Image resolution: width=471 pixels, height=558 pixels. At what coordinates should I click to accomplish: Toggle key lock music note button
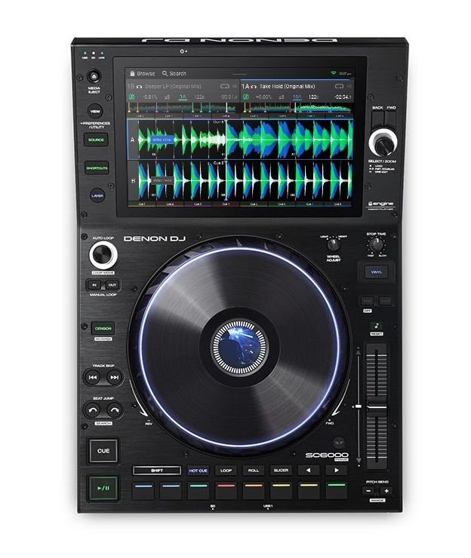[x=376, y=326]
